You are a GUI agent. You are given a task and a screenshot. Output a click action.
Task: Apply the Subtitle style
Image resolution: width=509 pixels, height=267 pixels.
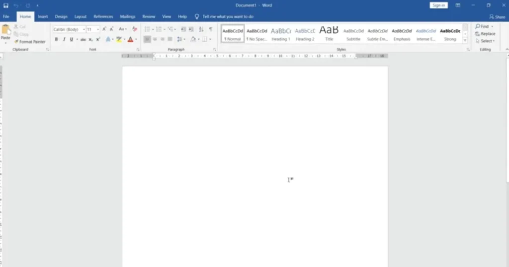(x=353, y=34)
